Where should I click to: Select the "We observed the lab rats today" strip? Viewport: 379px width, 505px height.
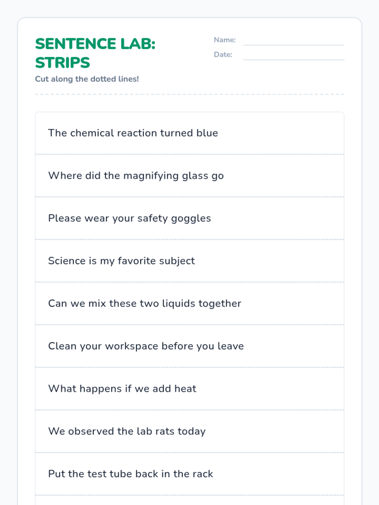point(189,431)
